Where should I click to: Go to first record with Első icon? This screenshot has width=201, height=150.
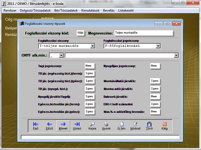click(36, 126)
